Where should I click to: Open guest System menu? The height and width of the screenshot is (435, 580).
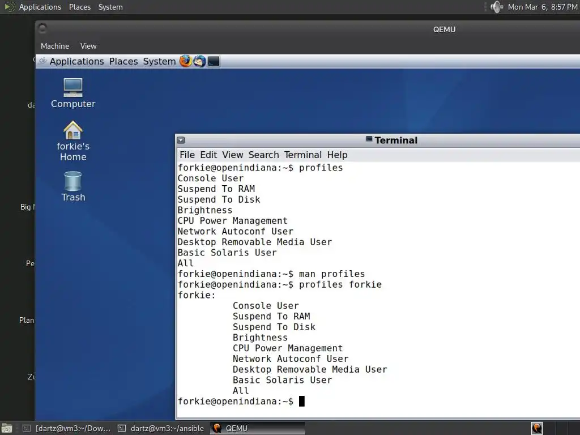[x=159, y=61]
